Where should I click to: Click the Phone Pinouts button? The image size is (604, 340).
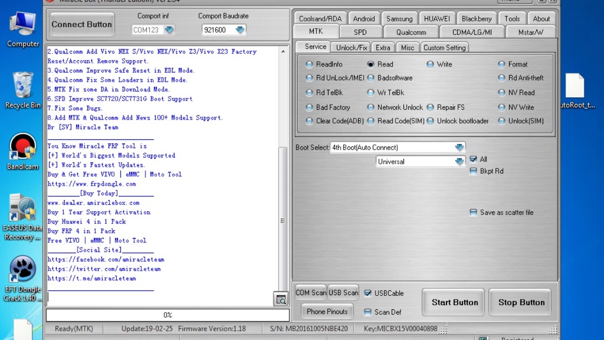click(327, 312)
